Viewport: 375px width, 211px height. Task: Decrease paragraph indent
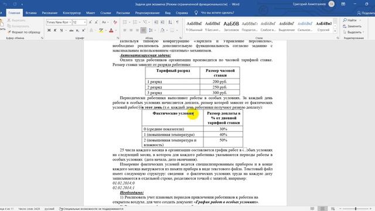tap(156, 22)
